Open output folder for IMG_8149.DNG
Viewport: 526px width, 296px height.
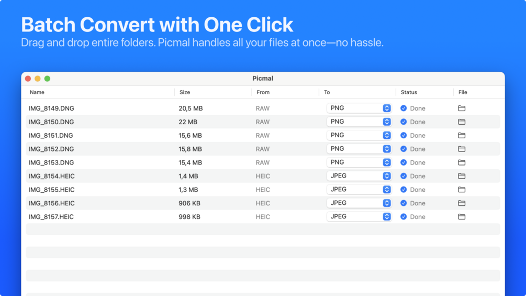coord(462,108)
